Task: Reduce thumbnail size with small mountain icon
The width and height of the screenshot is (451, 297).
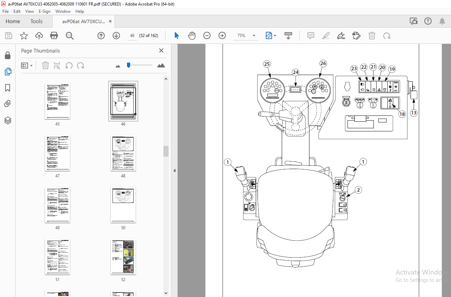Action: (118, 66)
